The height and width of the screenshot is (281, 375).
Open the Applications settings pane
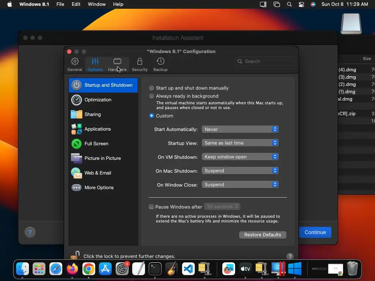103,129
